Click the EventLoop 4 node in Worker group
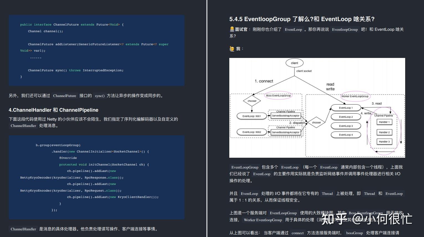 pos(346,135)
